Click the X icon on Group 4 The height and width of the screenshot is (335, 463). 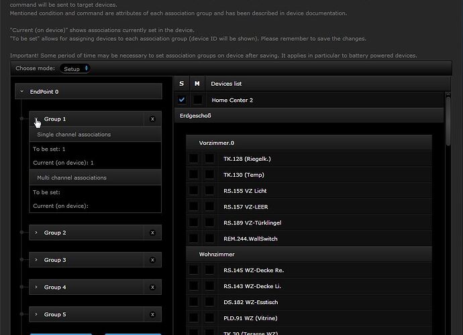pyautogui.click(x=152, y=287)
